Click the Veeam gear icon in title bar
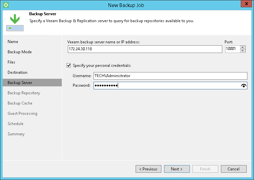254x180 pixels. pyautogui.click(x=6, y=5)
